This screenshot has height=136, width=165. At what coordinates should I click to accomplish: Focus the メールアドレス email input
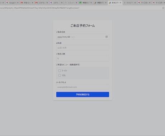tap(82, 87)
